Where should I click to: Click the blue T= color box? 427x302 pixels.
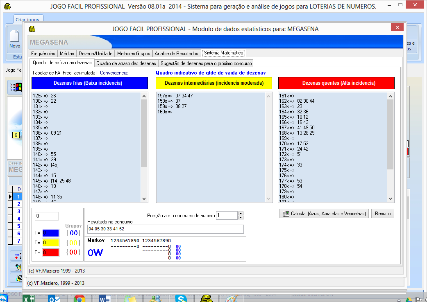(50, 233)
